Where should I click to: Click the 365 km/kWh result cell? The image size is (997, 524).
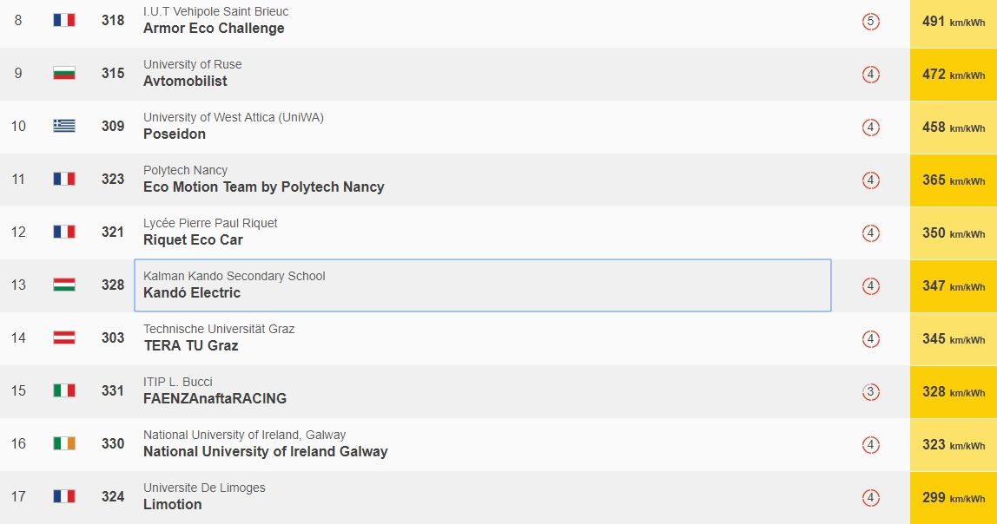(954, 180)
